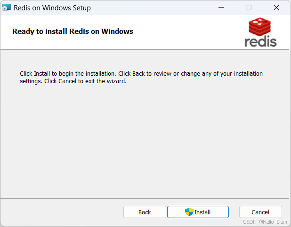Click the gray "redis" wordmark below the logo
The height and width of the screenshot is (227, 291).
tap(260, 41)
